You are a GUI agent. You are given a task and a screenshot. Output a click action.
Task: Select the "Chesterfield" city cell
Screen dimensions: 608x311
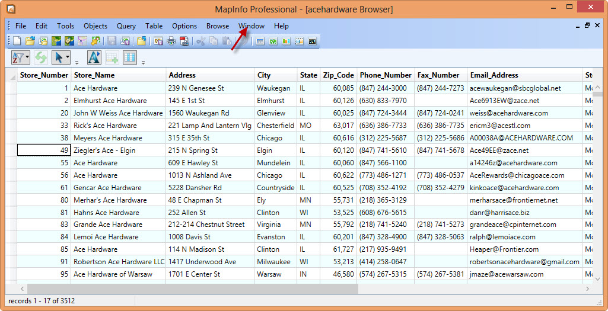[276, 126]
